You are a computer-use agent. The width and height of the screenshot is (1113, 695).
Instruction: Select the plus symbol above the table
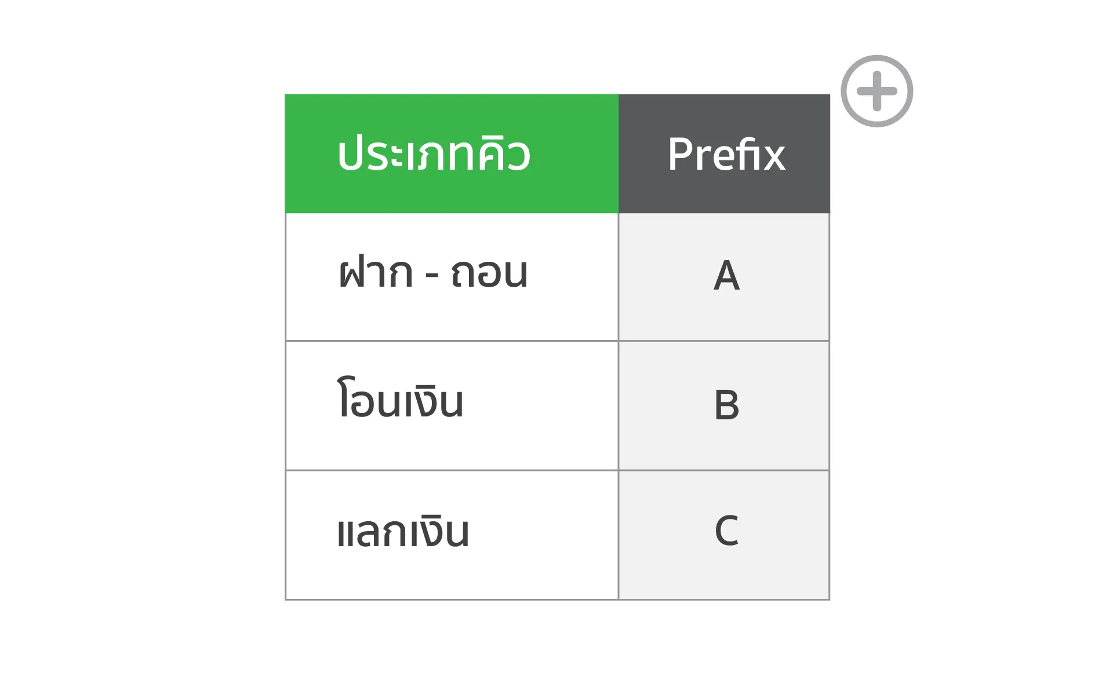pos(879,91)
